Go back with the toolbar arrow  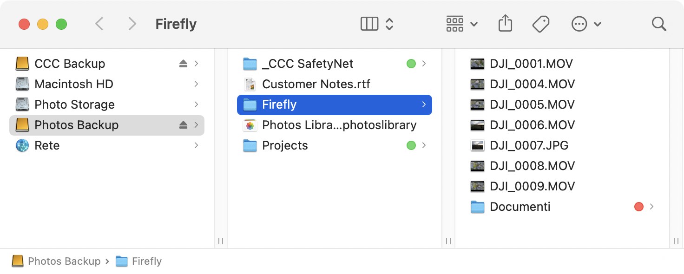click(99, 24)
